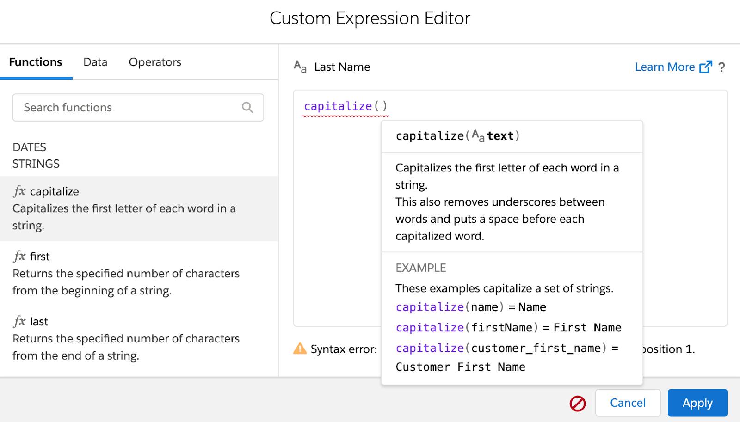Click the Last Name field label
Image resolution: width=740 pixels, height=422 pixels.
[342, 67]
